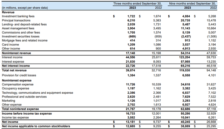Select the value 22,726 in Net interest income
The height and width of the screenshot is (129, 224).
[131, 66]
